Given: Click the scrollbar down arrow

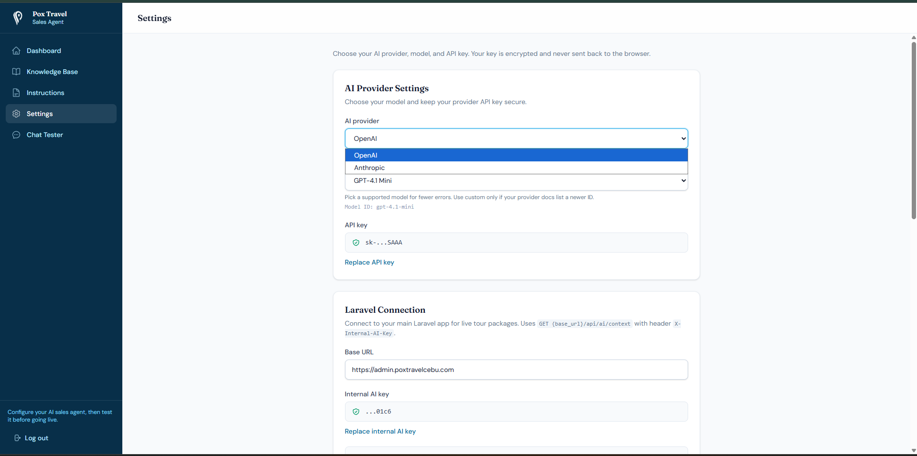Looking at the screenshot, I should tap(914, 450).
